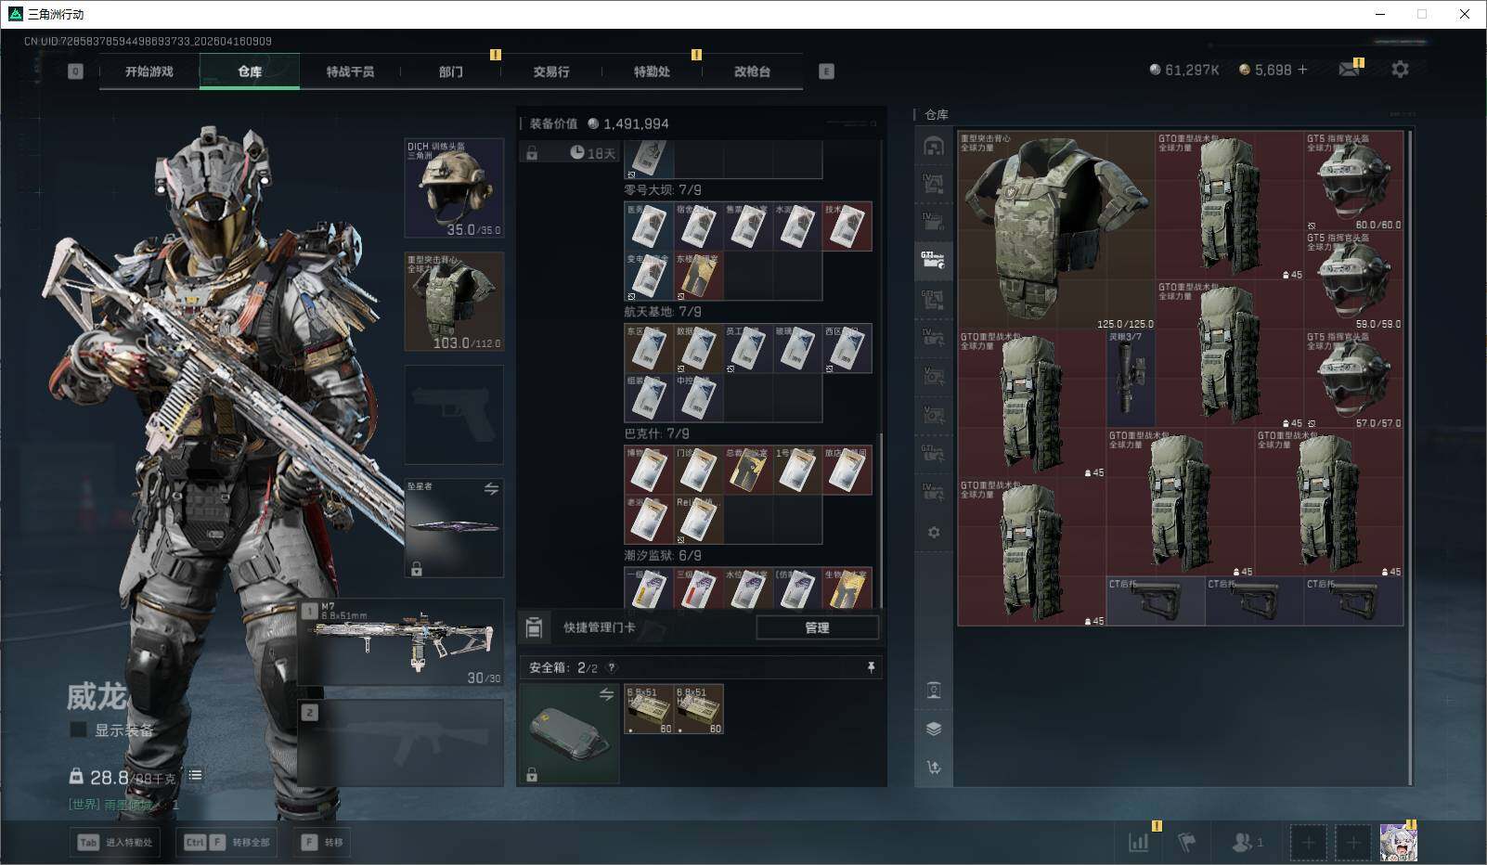The image size is (1487, 865).
Task: Click the sort icon at warehouse sidebar bottom
Action: coord(934,768)
